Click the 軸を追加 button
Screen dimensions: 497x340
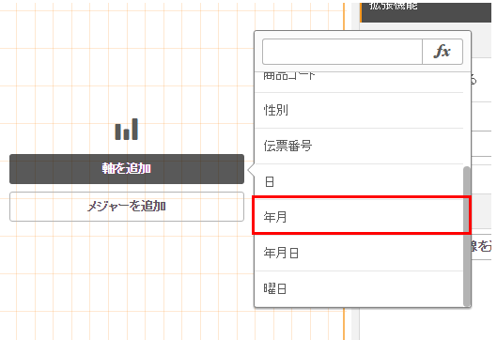point(127,169)
